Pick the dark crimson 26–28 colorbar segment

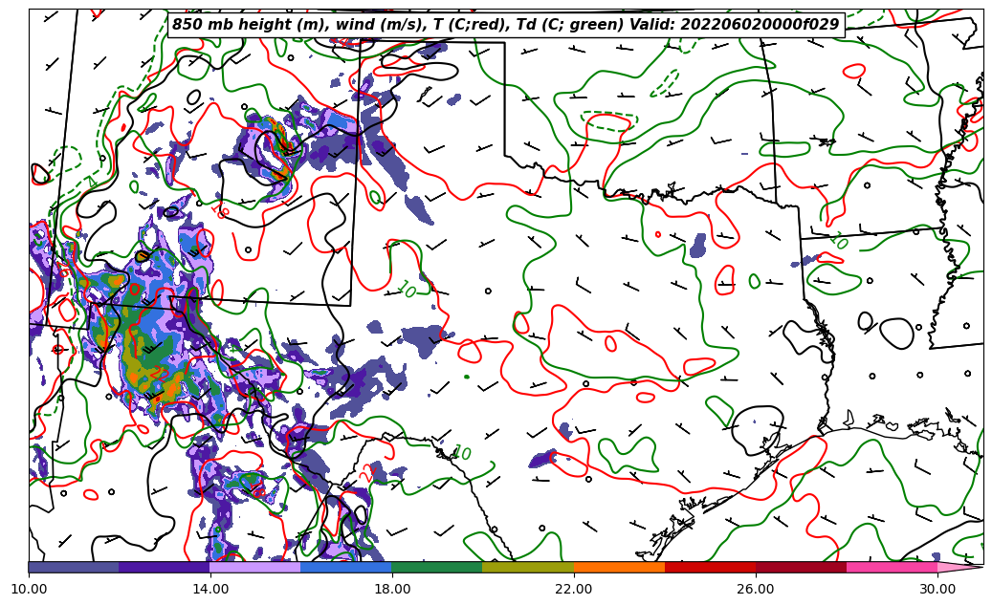click(801, 567)
